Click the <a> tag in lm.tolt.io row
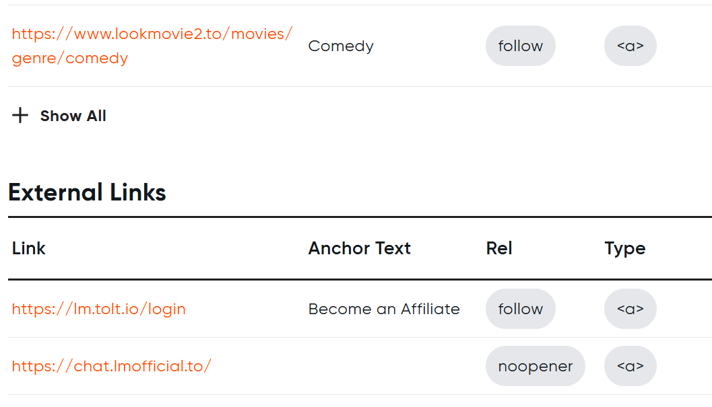Viewport: 712px width, 407px height. [630, 309]
